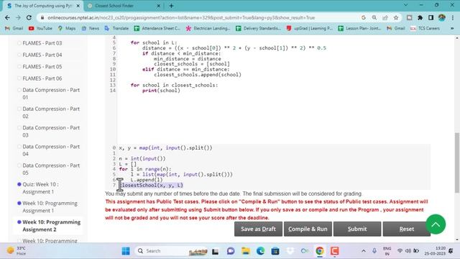460x259 pixels.
Task: Open File Explorer from the taskbar
Action: coord(246,251)
